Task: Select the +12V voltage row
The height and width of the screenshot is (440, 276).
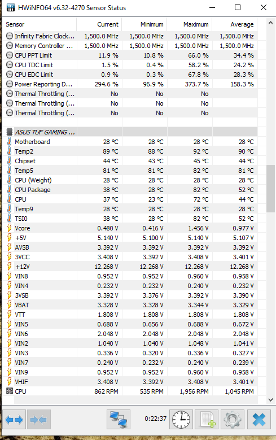Action: 130,267
